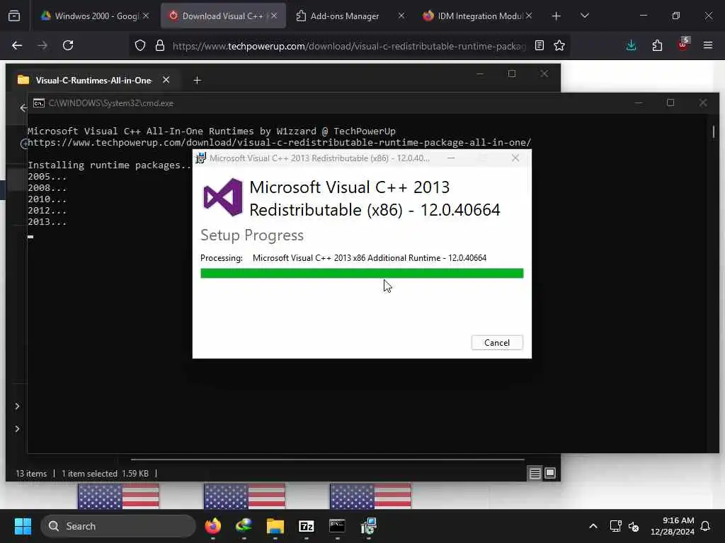Go forward one page in Firefox
Screen dimensions: 725x543
pyautogui.click(x=42, y=45)
